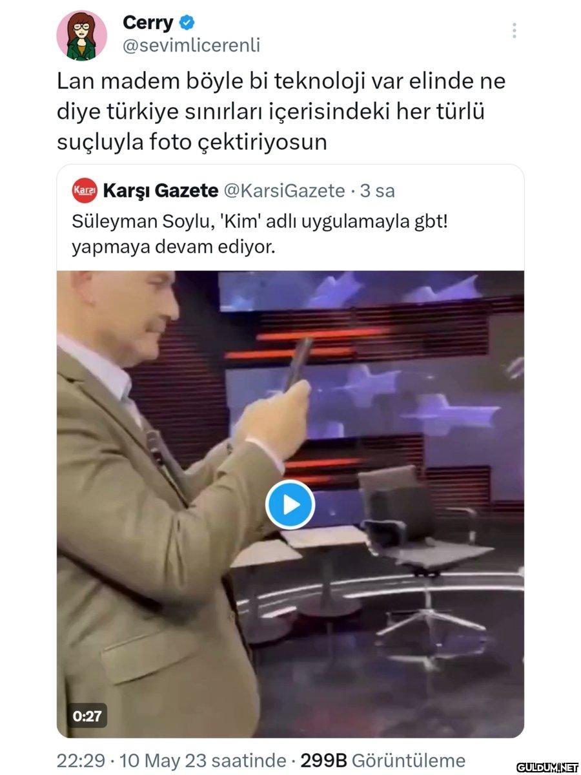The width and height of the screenshot is (581, 775).
Task: Click the man in the video thumbnail
Action: (168, 504)
